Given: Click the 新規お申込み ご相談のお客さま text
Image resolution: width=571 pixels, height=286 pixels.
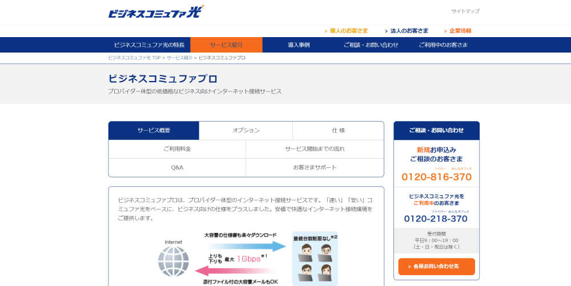Looking at the screenshot, I should (436, 154).
